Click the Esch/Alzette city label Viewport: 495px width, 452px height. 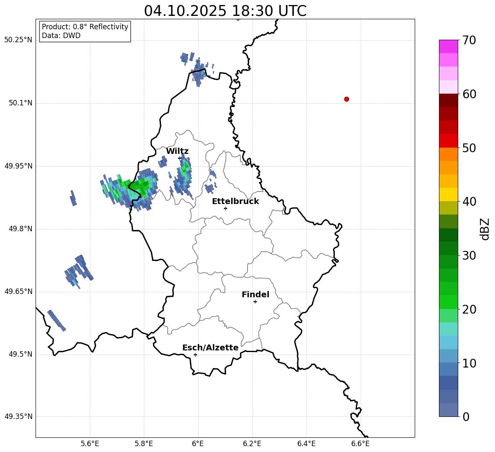pyautogui.click(x=210, y=347)
